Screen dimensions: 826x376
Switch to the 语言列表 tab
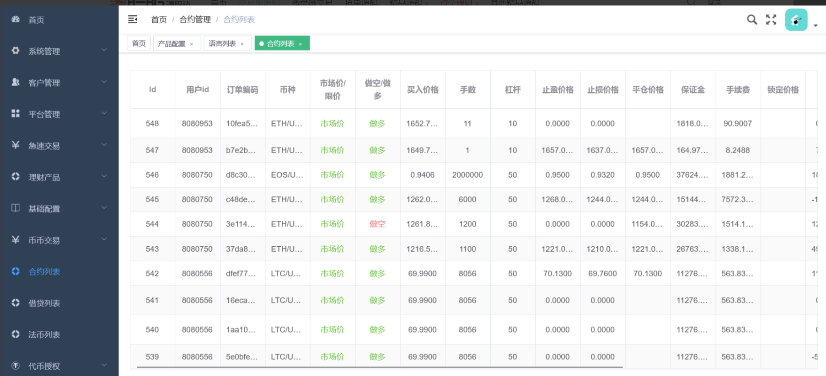click(222, 43)
